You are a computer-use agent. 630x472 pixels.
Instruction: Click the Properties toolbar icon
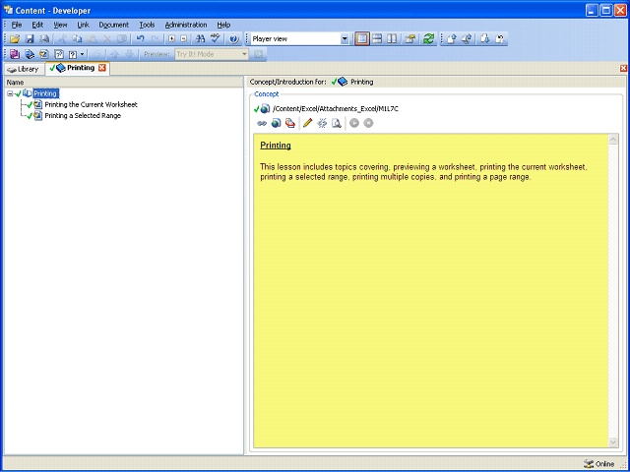410,39
